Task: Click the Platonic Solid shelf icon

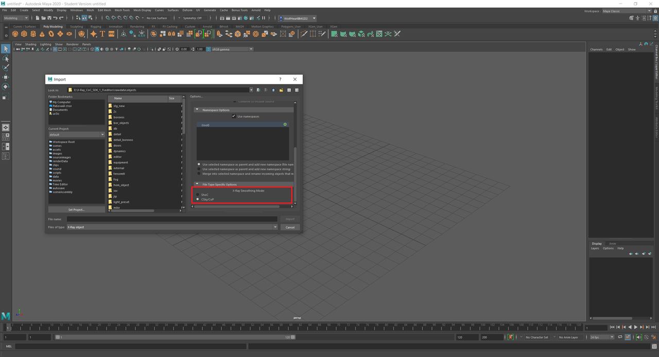Action: click(x=81, y=34)
